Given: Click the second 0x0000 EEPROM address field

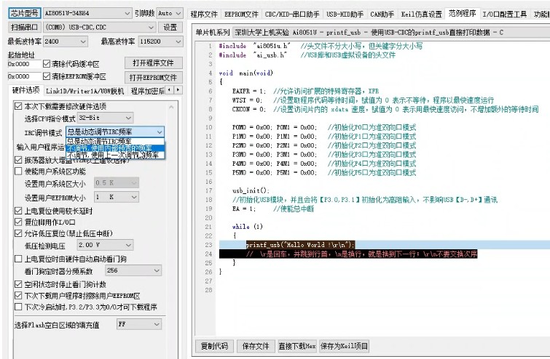Looking at the screenshot, I should (x=24, y=76).
